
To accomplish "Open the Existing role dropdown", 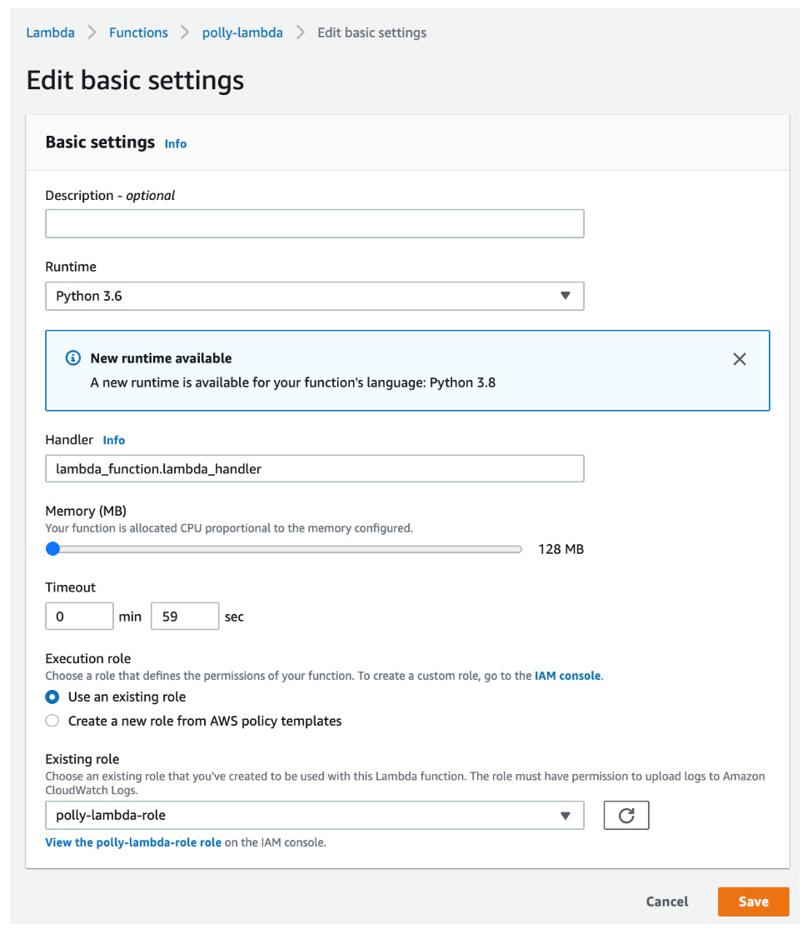I will [315, 815].
